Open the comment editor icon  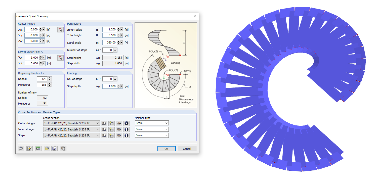tap(30, 149)
